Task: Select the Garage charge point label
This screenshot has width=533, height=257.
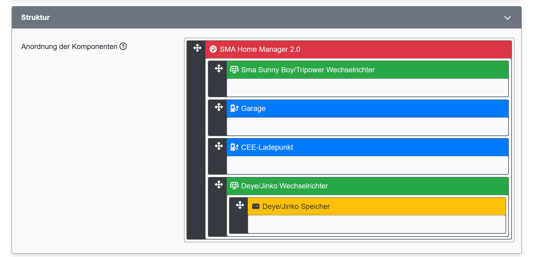Action: click(x=253, y=108)
